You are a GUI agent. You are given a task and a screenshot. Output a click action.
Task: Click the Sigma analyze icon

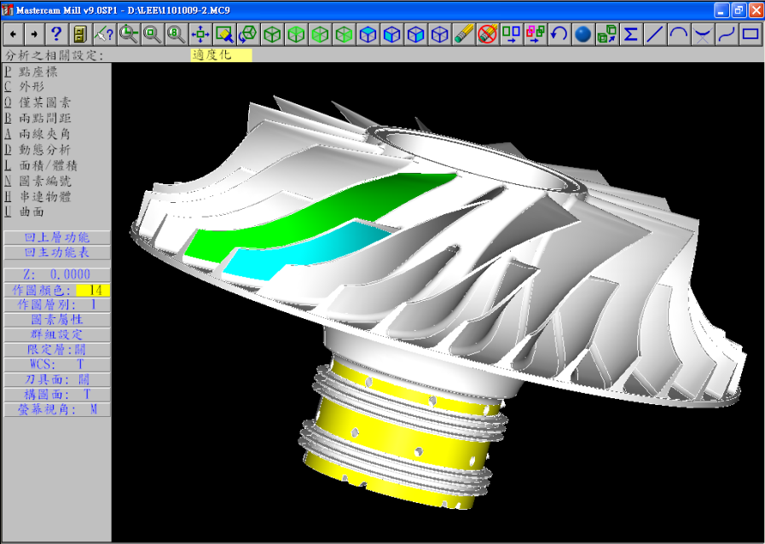point(630,34)
